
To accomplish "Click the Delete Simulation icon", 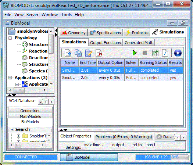I will point(99,53).
